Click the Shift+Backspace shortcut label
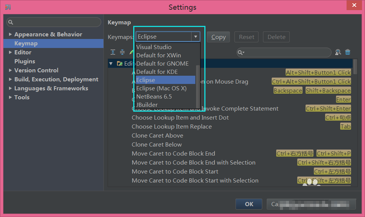 (x=328, y=91)
